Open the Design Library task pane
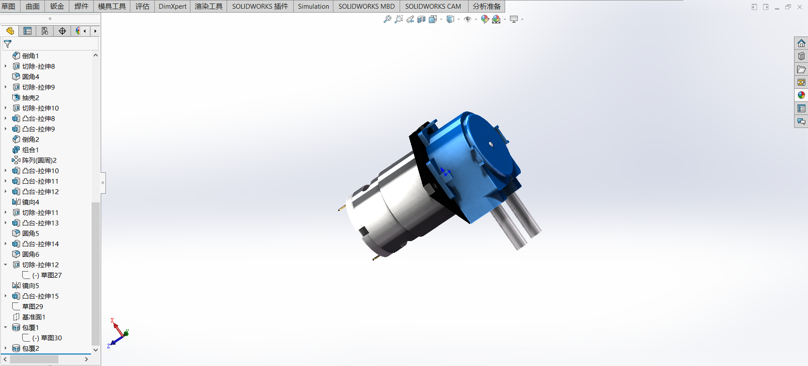 pyautogui.click(x=801, y=56)
